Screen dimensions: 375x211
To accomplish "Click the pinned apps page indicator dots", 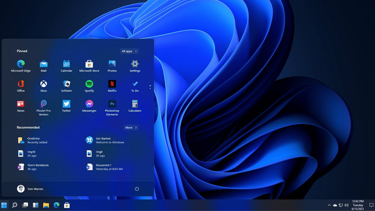I will [150, 87].
